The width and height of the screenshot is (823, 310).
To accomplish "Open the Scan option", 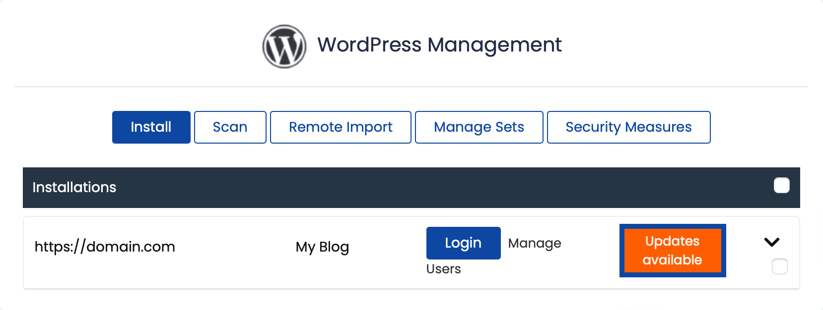I will coord(230,127).
